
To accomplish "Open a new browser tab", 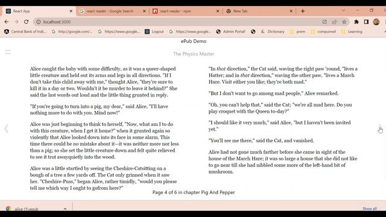I will point(303,11).
